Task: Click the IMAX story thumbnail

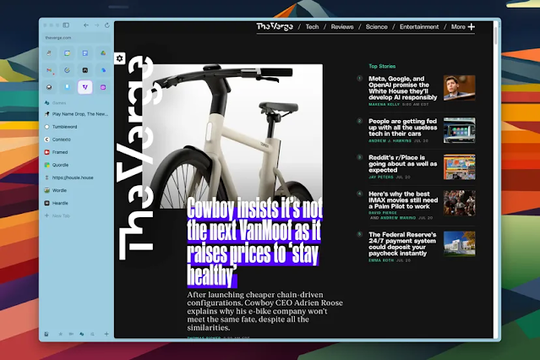Action: pos(460,204)
